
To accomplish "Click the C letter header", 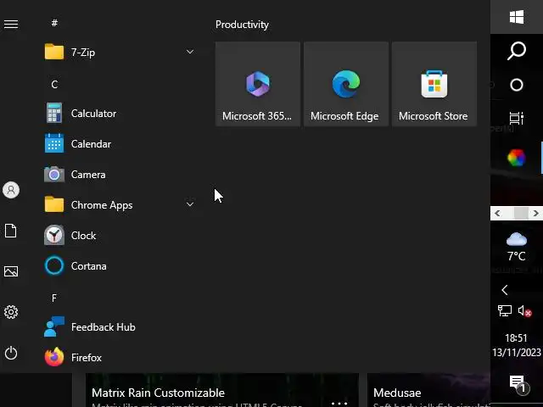I will click(x=54, y=85).
